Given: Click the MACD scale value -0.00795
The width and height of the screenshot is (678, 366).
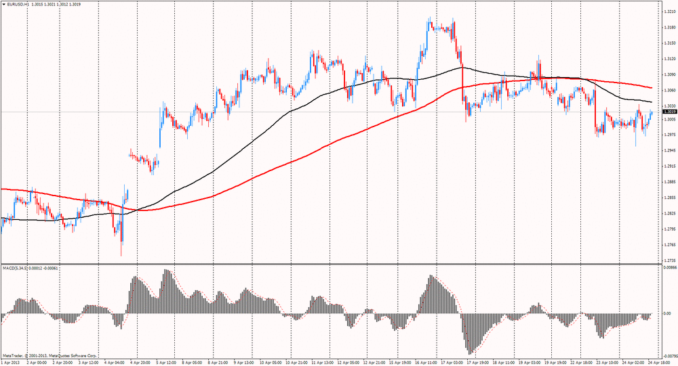Looking at the screenshot, I should (670, 356).
